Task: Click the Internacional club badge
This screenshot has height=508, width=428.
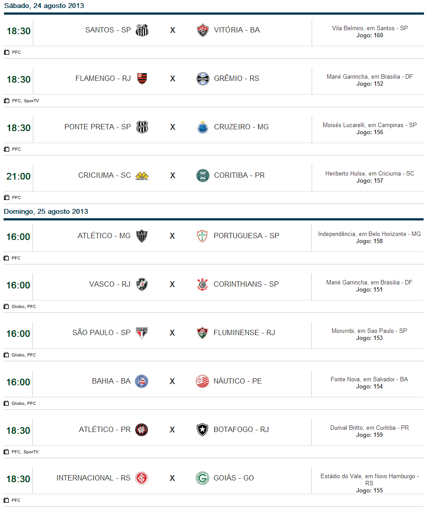Action: point(142,478)
